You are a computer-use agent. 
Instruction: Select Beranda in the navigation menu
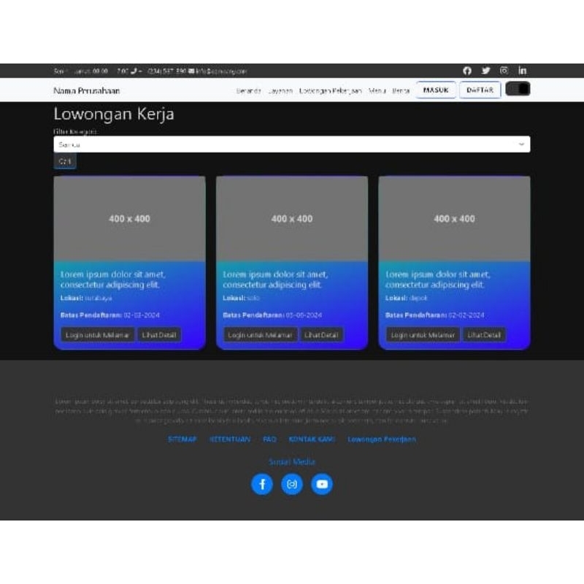coord(248,92)
